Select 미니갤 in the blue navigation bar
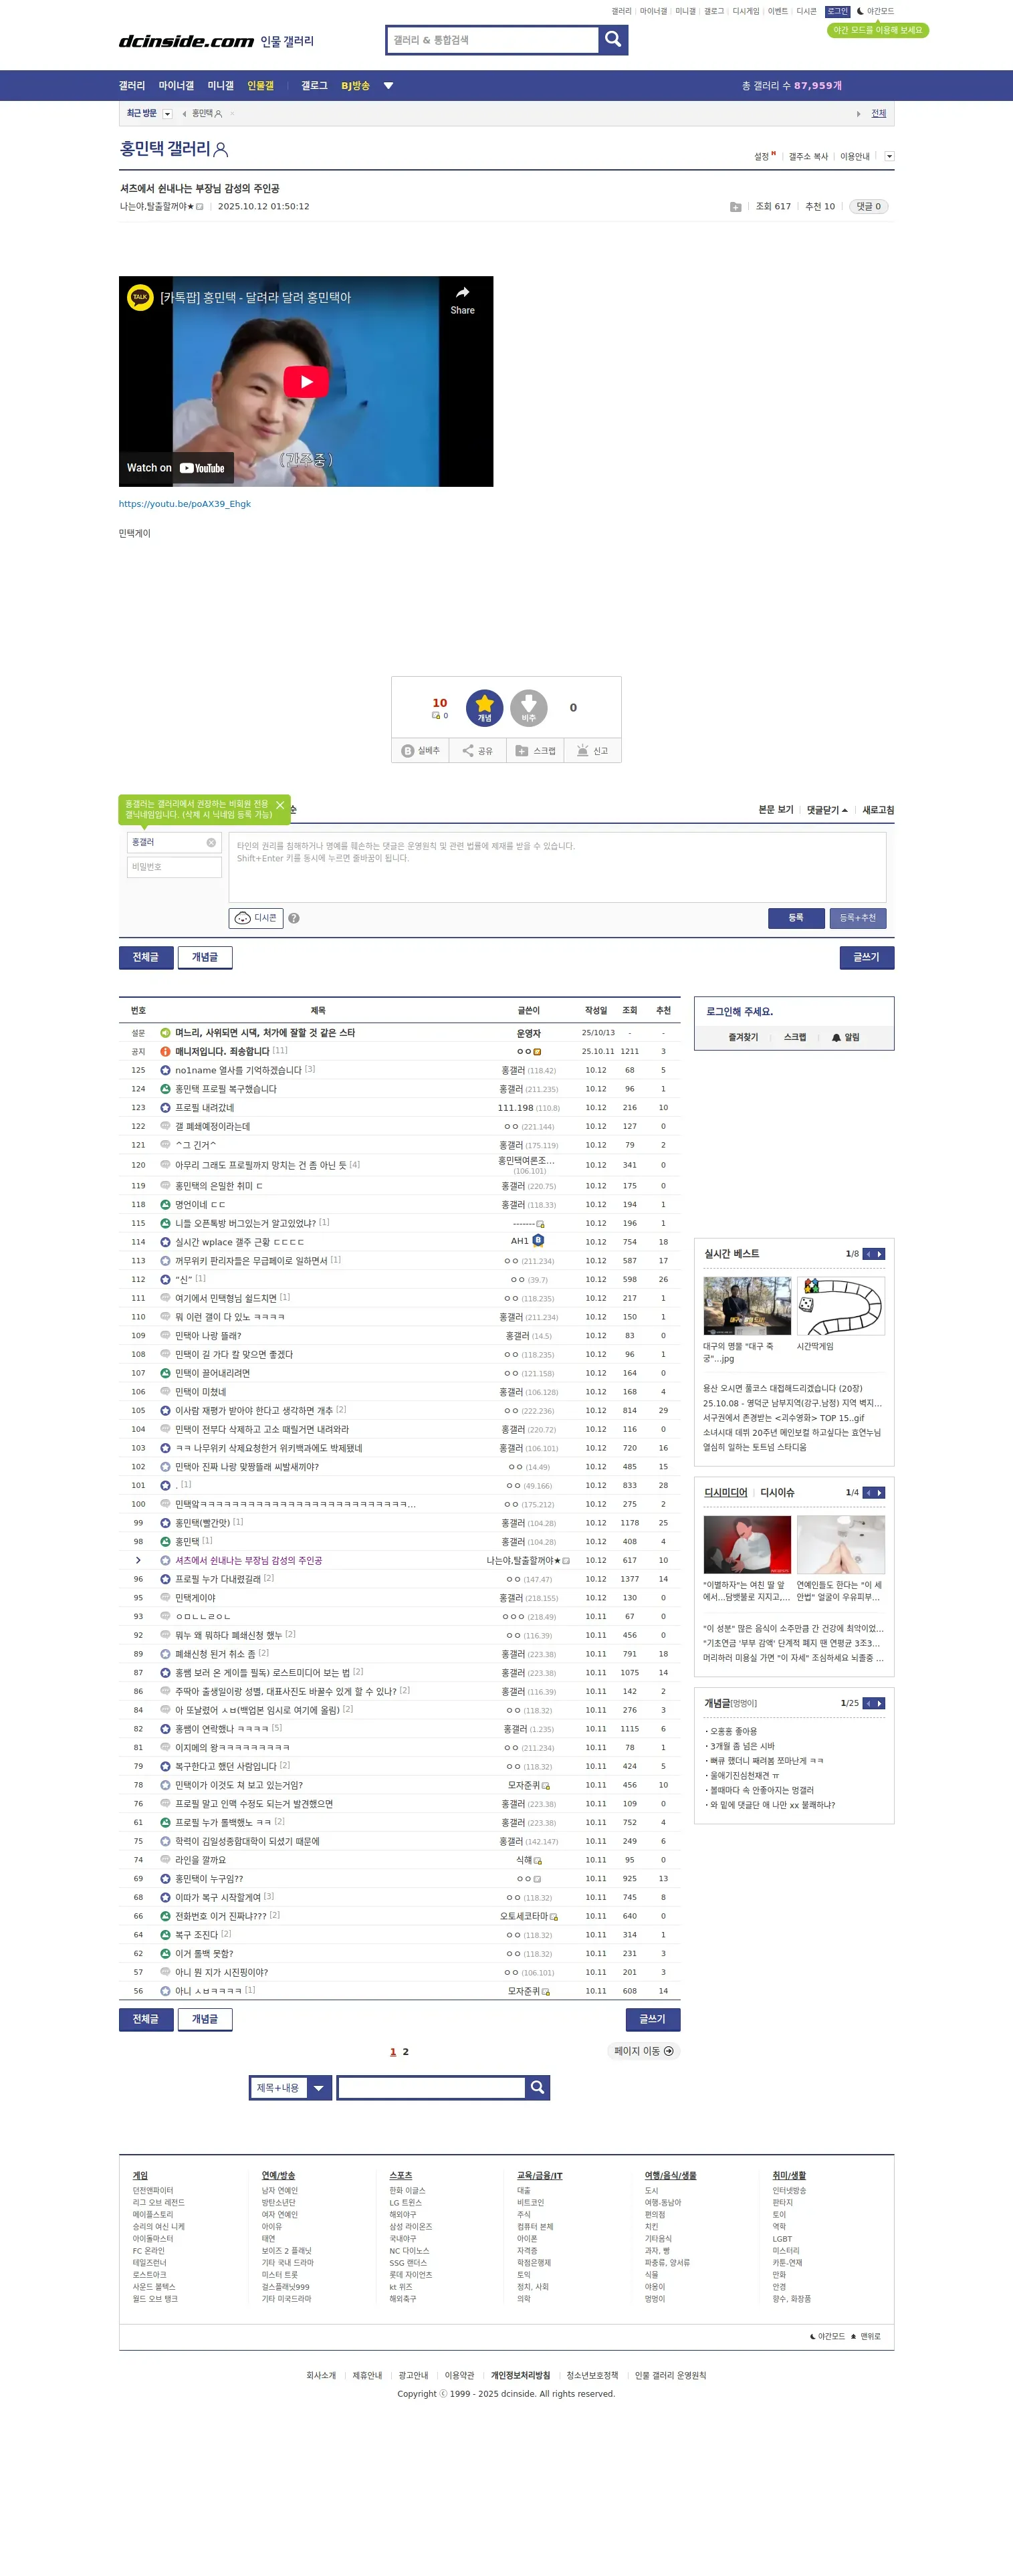This screenshot has width=1013, height=2576. [x=220, y=86]
